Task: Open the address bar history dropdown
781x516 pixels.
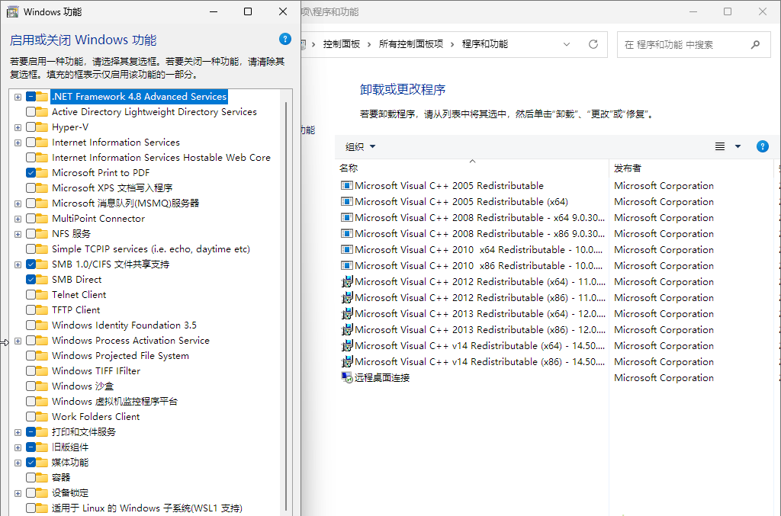Action: [567, 44]
